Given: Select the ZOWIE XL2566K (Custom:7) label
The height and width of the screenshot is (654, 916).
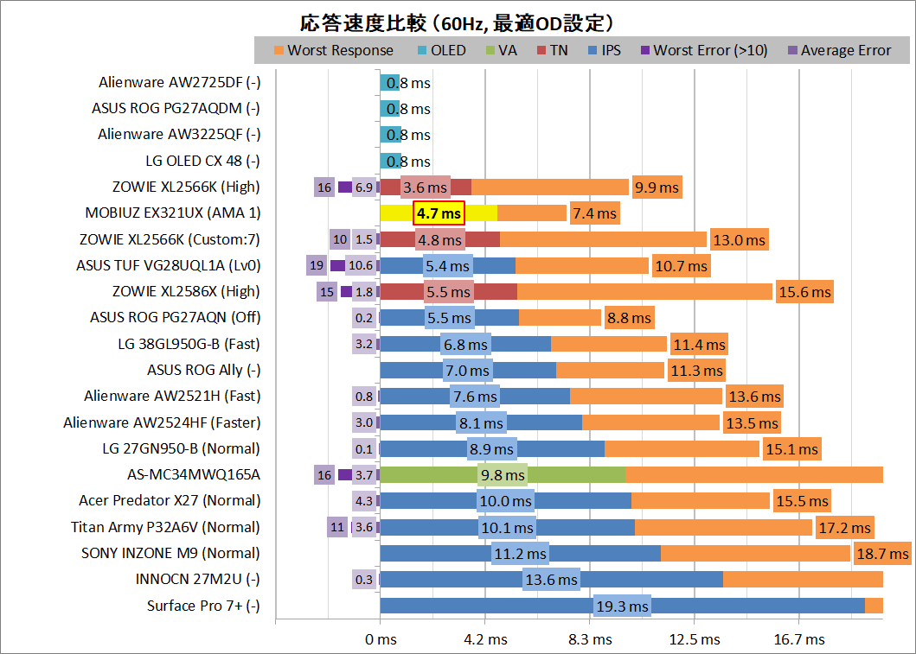Looking at the screenshot, I should click(170, 239).
